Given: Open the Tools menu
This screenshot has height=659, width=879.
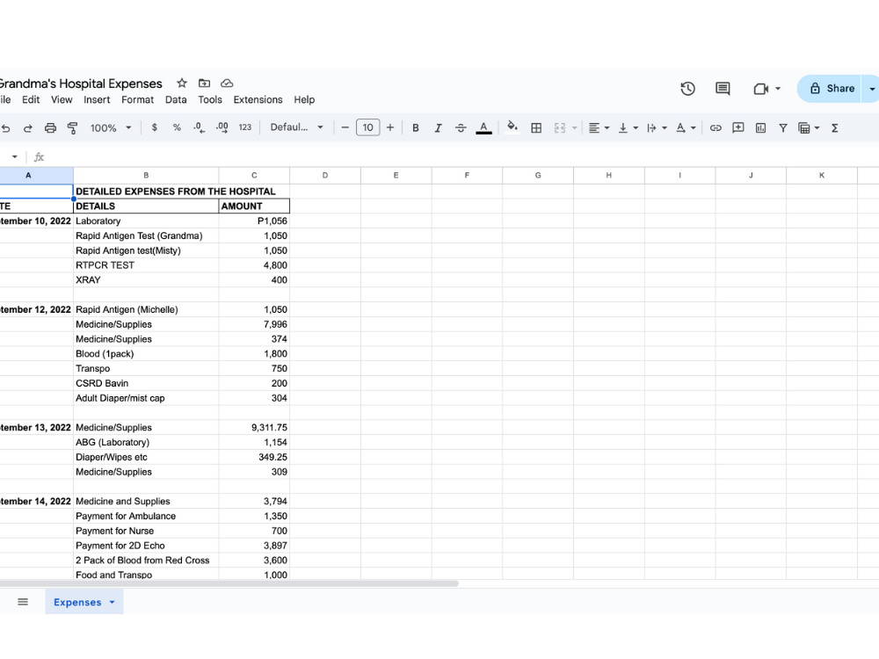Looking at the screenshot, I should (x=210, y=100).
